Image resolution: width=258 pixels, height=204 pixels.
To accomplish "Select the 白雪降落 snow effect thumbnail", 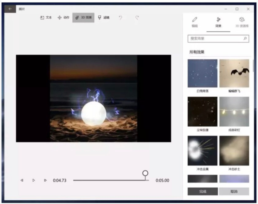I will [203, 73].
